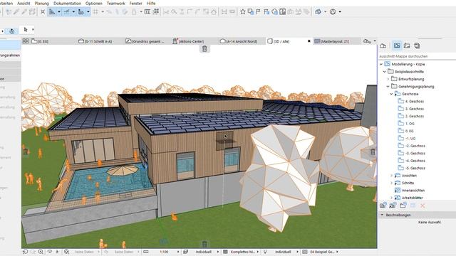The width and height of the screenshot is (456, 256).
Task: Open dropdown next to guide lines icon
Action: click(x=59, y=12)
